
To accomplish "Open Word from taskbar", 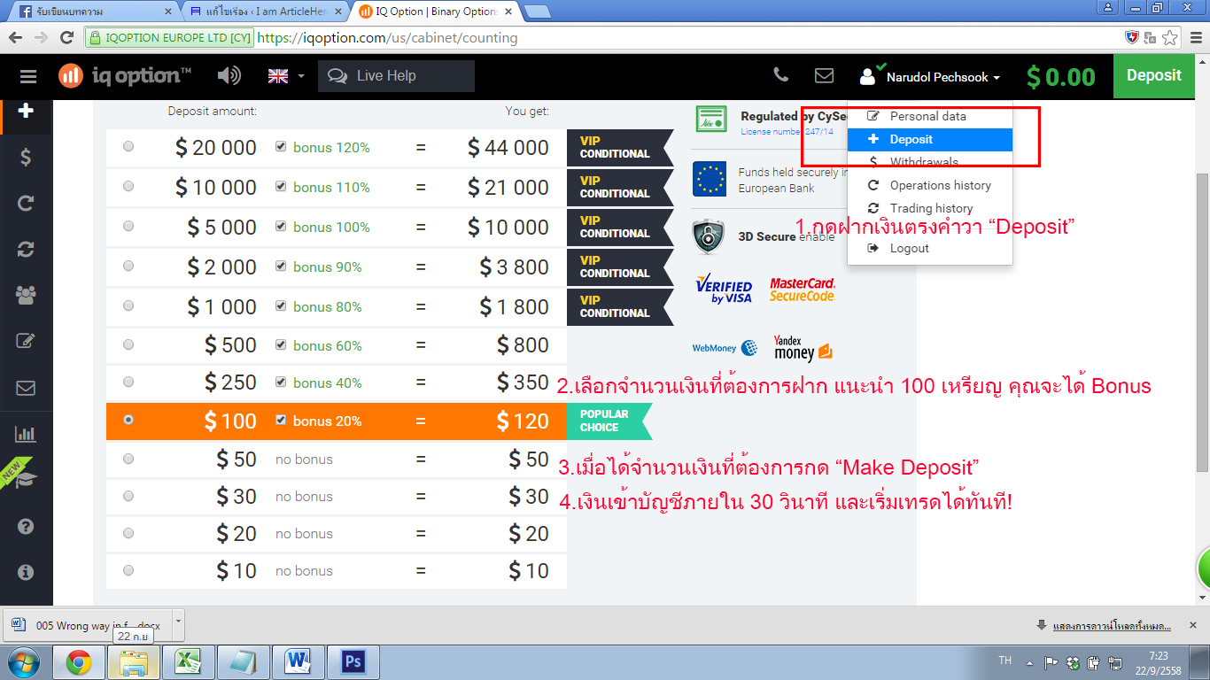I will (x=299, y=662).
